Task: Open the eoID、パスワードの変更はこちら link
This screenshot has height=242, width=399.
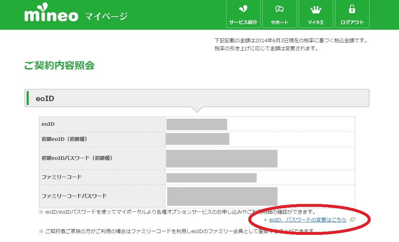Action: click(x=307, y=220)
